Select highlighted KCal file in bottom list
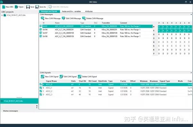This screenshot has height=127, width=193. pyautogui.click(x=19, y=101)
